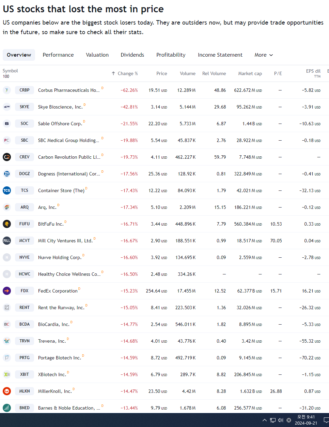Click the FedEx Corporation logo icon
This screenshot has width=329, height=427.
pos(7,291)
